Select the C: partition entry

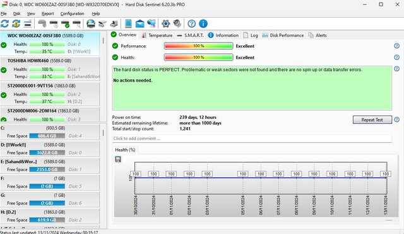50,132
